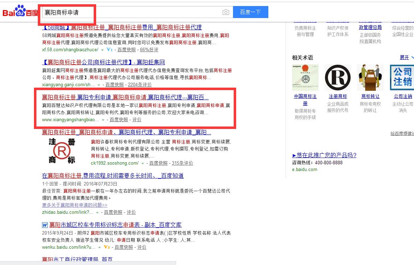Click the 咨询热线 400-800-8888 text

point(317,163)
